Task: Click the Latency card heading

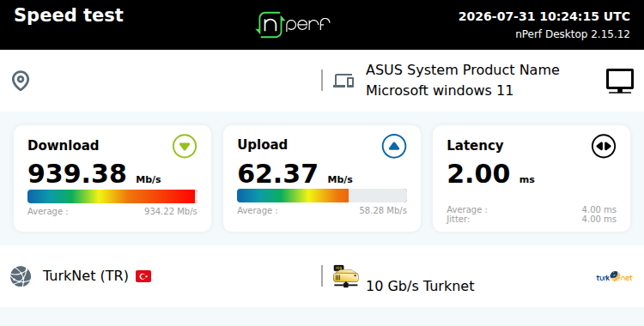Action: [475, 145]
